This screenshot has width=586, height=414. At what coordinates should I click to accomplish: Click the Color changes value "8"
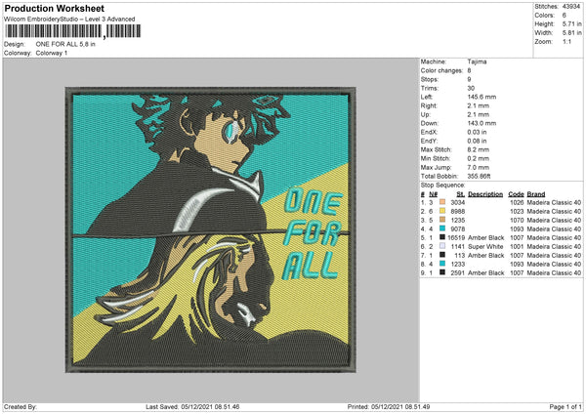point(469,70)
